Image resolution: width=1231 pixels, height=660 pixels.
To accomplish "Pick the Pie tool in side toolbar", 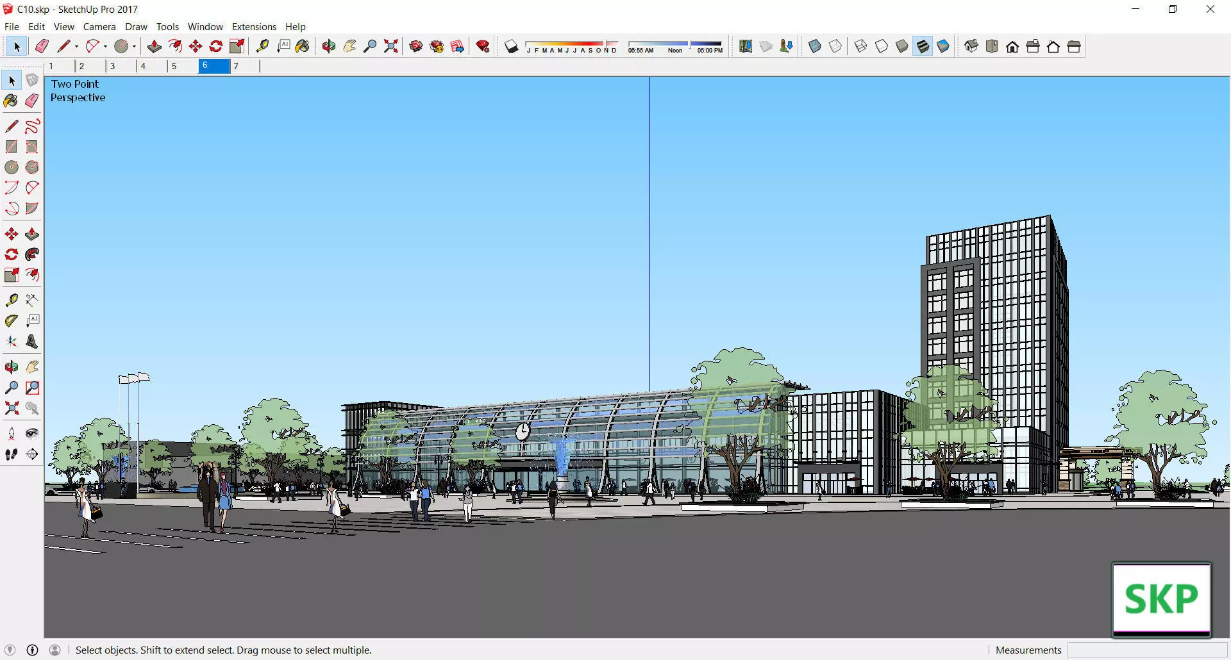I will (32, 208).
